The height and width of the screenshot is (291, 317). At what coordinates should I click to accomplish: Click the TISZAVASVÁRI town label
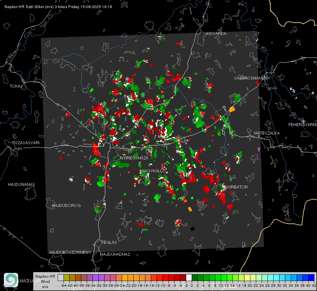point(26,143)
